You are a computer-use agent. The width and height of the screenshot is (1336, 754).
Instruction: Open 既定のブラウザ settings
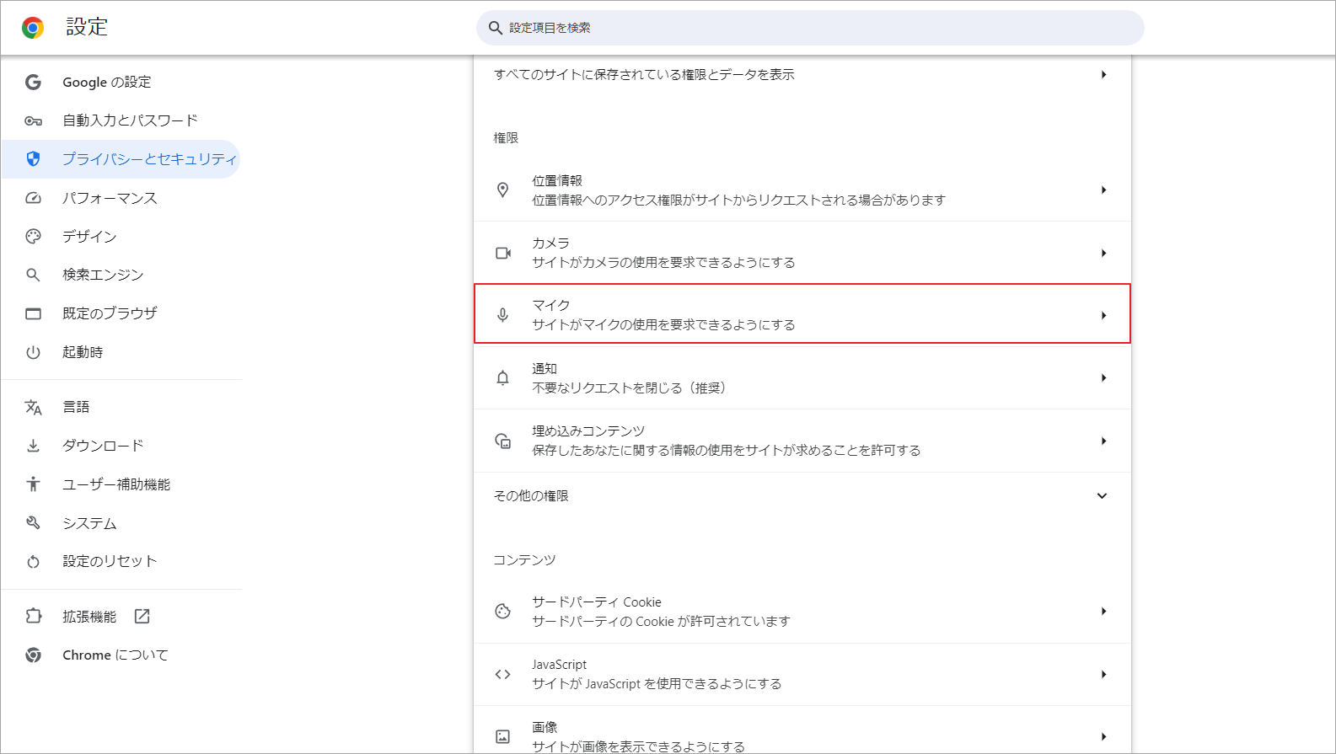coord(110,313)
